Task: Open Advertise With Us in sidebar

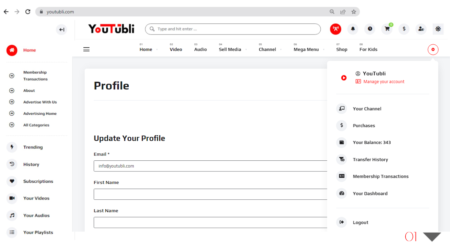Action: click(x=40, y=102)
